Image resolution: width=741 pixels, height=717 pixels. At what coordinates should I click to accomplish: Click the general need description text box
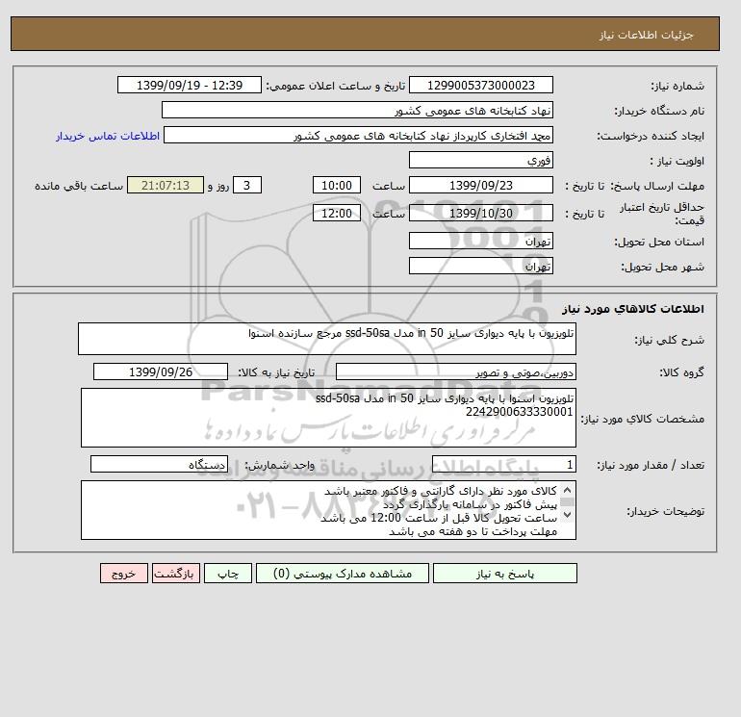pyautogui.click(x=327, y=339)
